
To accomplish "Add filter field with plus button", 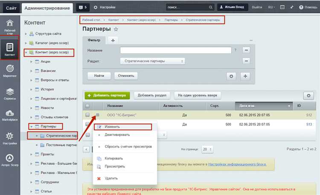I will [245, 76].
